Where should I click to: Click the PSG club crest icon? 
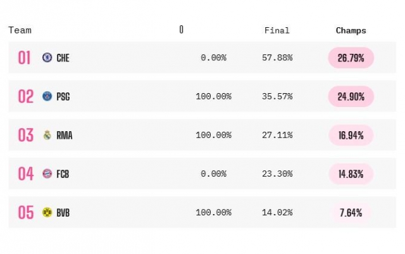pos(47,96)
